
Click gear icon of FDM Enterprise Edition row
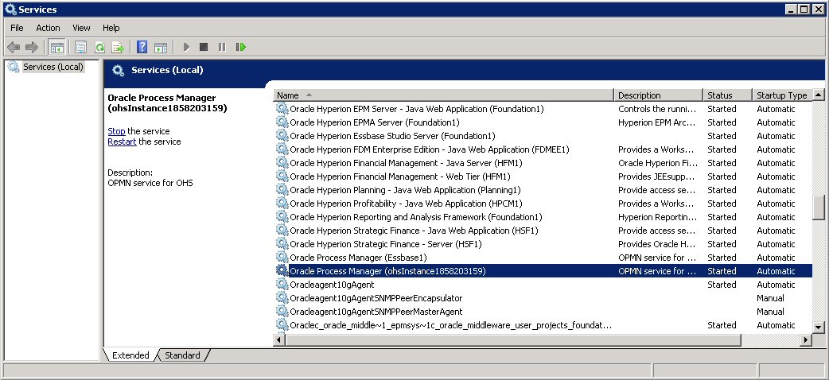[282, 149]
